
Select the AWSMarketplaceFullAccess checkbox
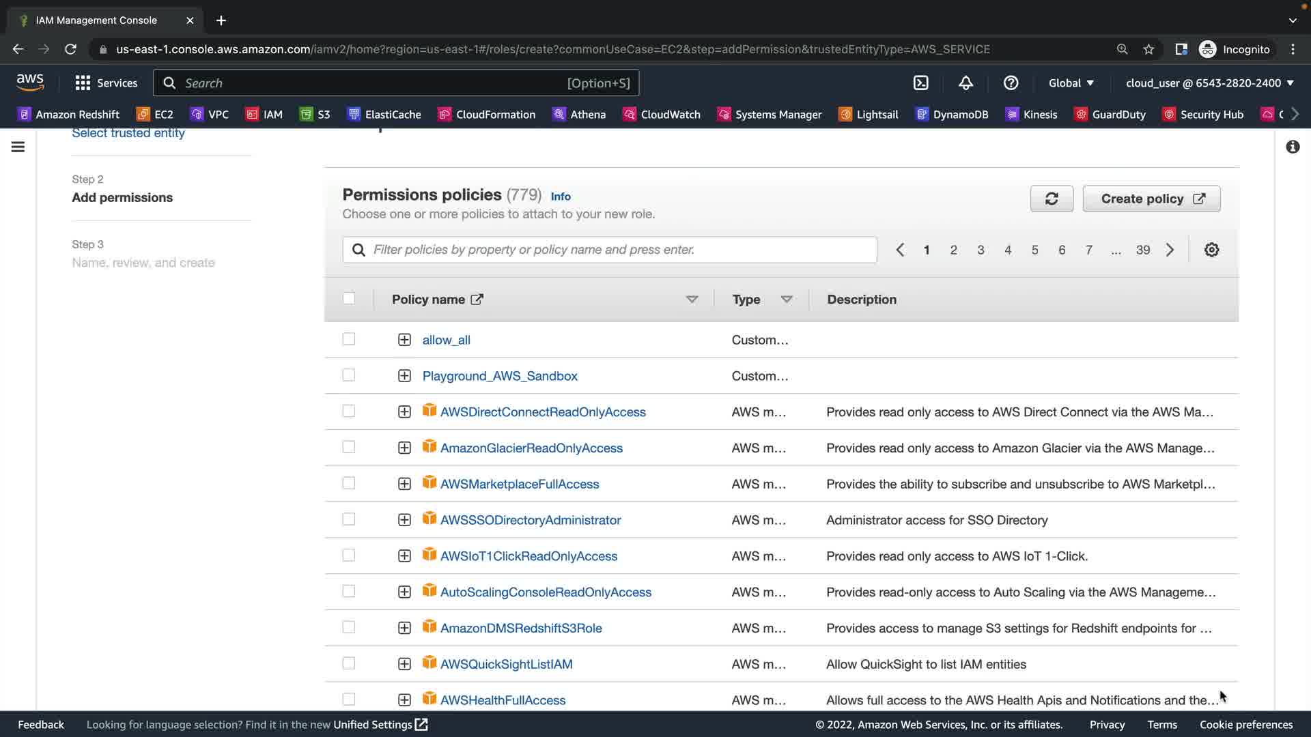tap(349, 483)
